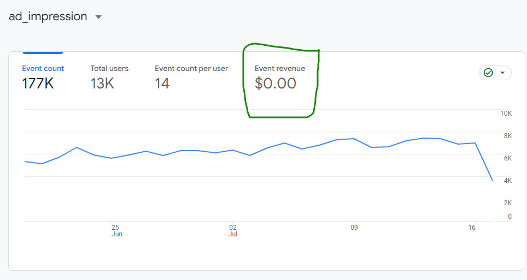The height and width of the screenshot is (280, 527).
Task: Click the 177K event count value
Action: tap(38, 84)
